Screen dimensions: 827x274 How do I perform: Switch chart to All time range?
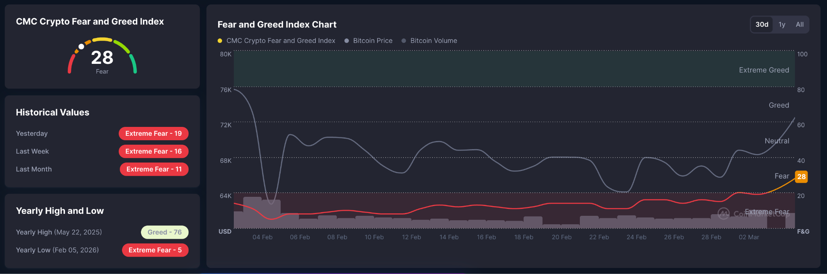point(800,25)
